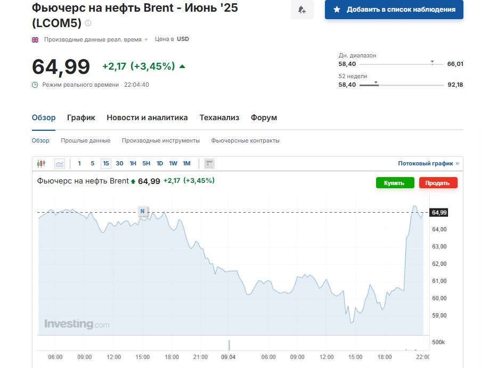The height and width of the screenshot is (368, 481).
Task: Add Brent futures to watchlist
Action: [x=394, y=10]
